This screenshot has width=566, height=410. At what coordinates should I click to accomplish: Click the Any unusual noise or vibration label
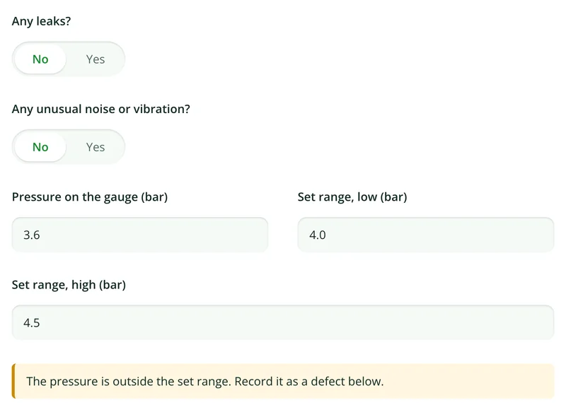tap(100, 109)
